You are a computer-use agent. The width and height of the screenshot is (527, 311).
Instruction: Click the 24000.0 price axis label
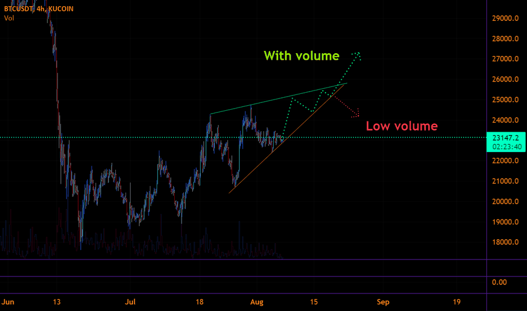pyautogui.click(x=505, y=120)
